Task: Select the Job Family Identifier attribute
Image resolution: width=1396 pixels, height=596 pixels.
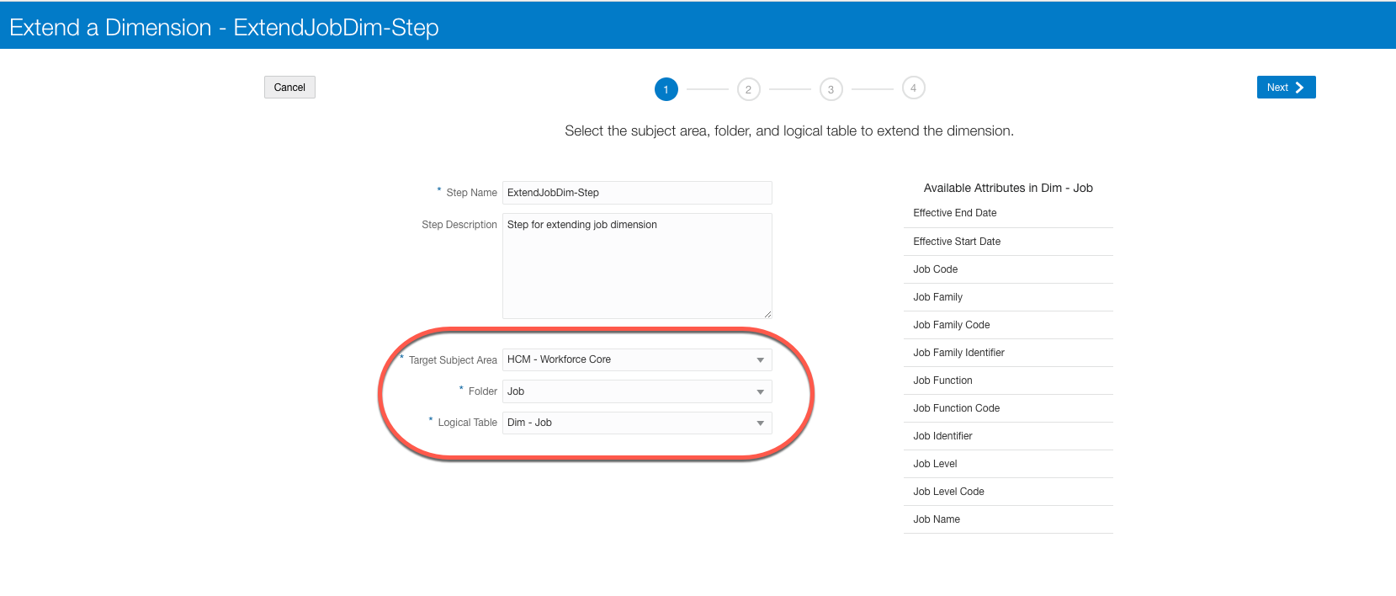Action: [x=959, y=353]
